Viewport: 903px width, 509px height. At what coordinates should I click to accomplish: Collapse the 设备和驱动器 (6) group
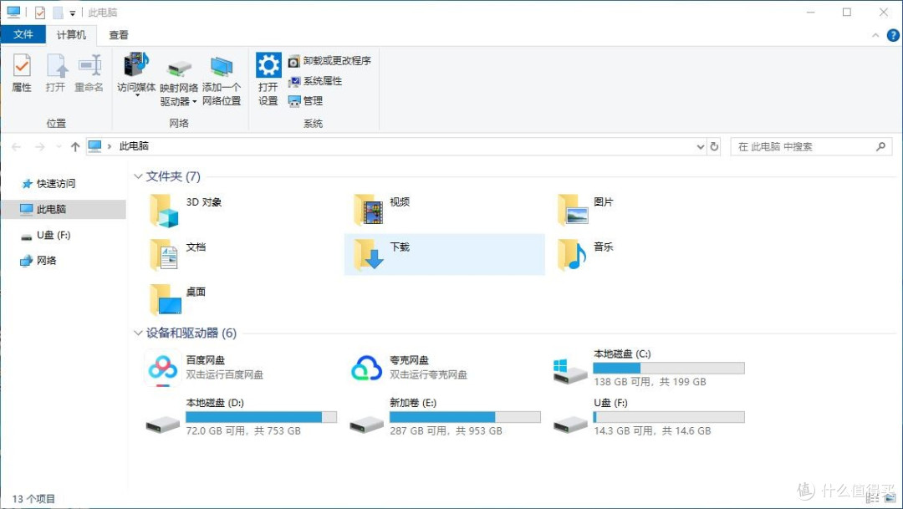(x=138, y=333)
